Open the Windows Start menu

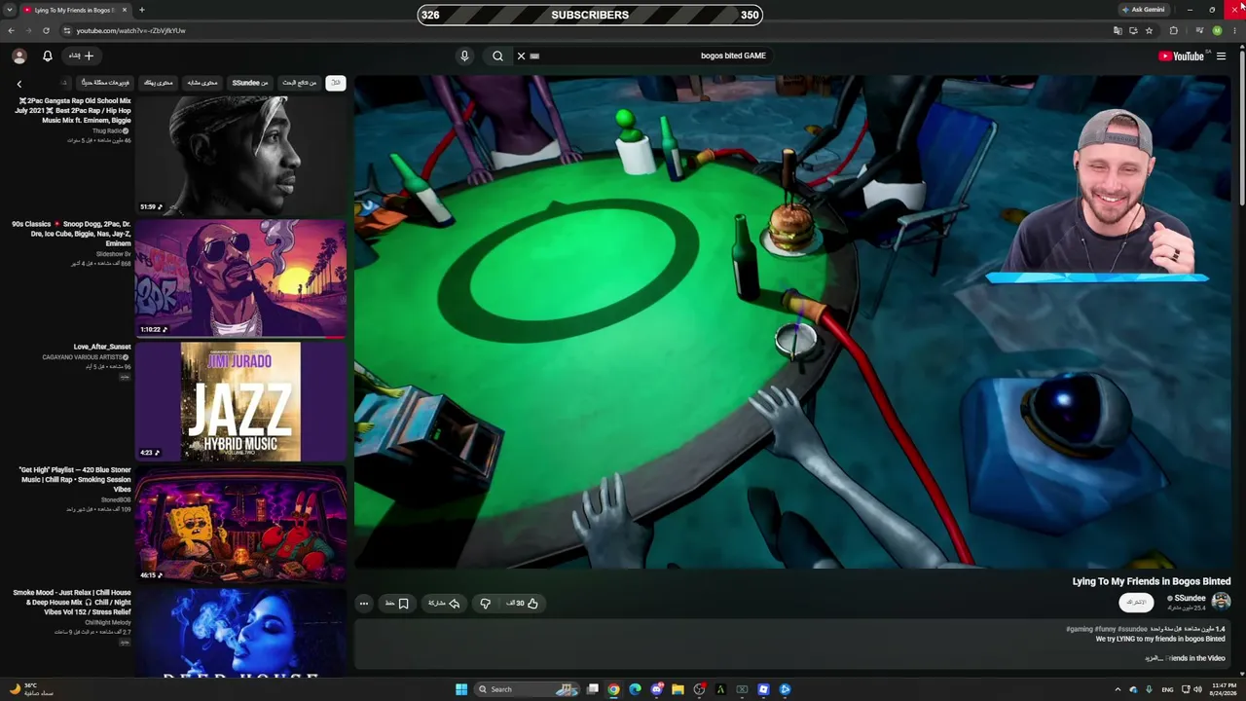click(461, 689)
